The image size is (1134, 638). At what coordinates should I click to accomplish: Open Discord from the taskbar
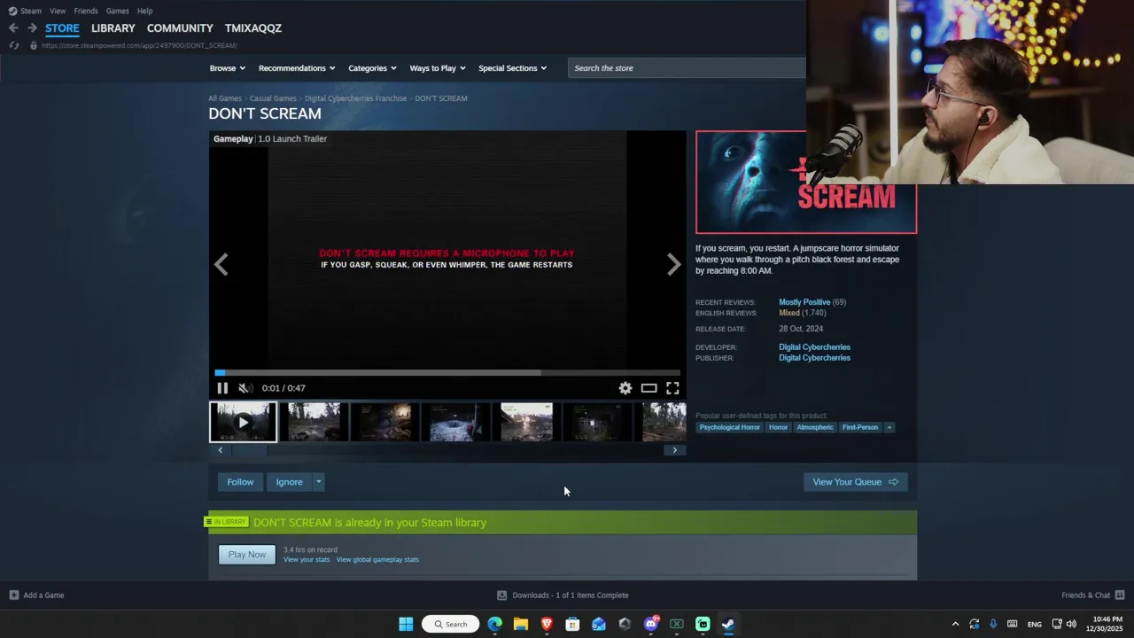pyautogui.click(x=651, y=624)
